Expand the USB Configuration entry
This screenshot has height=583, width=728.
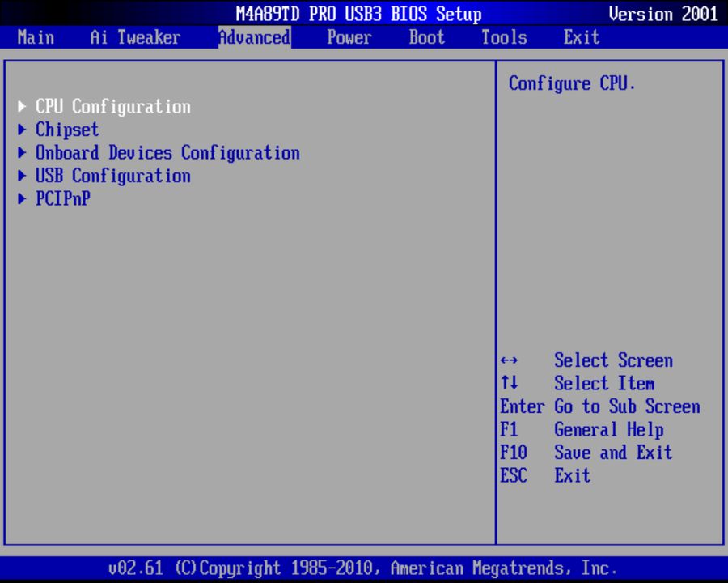(x=113, y=176)
